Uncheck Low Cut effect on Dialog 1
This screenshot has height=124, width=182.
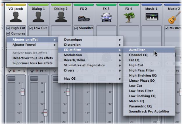[x=31, y=28]
